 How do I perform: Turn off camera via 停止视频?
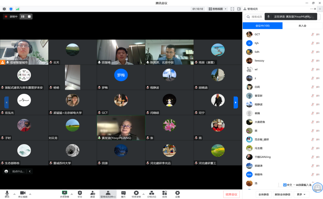coord(23,194)
